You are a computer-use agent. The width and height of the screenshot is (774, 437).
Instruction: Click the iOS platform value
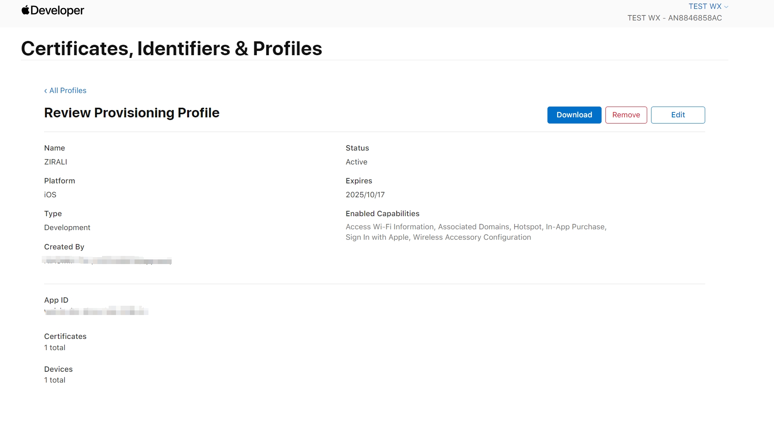(50, 195)
